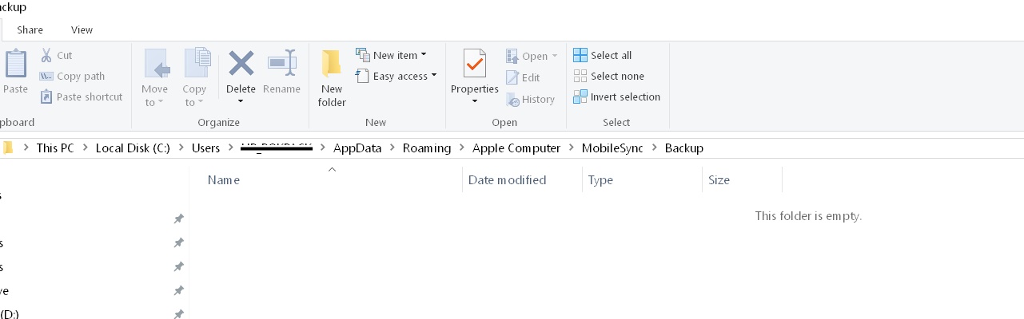Click the Rename icon in Organize group
This screenshot has width=1024, height=319.
pyautogui.click(x=281, y=62)
